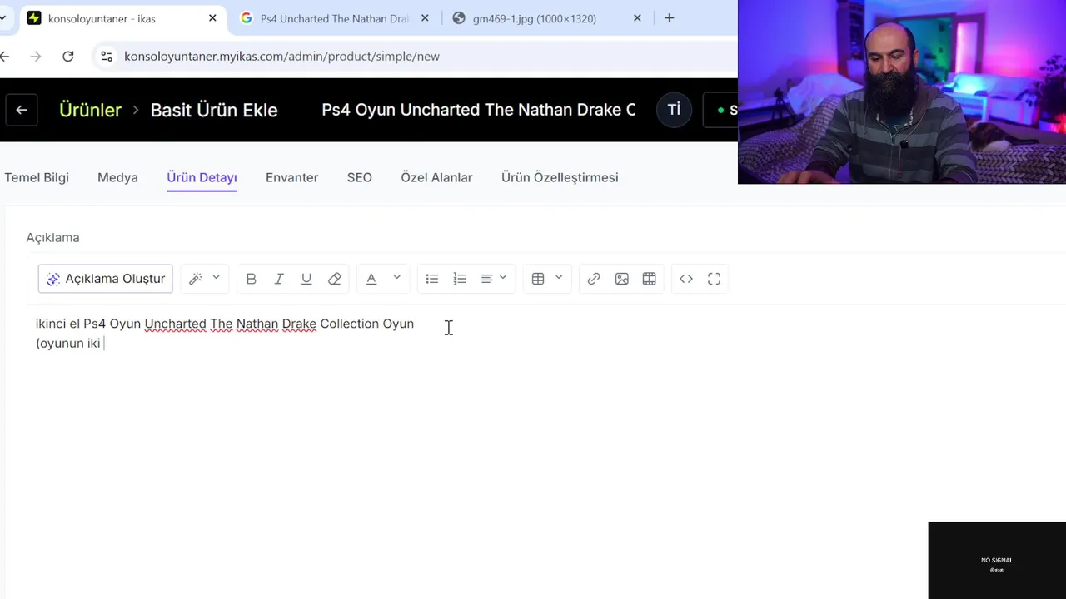
Task: Click the misspelled word Uncharted in description
Action: tap(175, 324)
